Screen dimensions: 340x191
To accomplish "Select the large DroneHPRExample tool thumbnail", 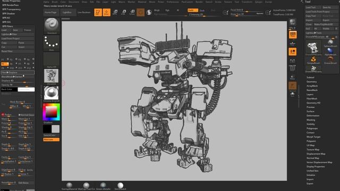I will click(x=313, y=48).
